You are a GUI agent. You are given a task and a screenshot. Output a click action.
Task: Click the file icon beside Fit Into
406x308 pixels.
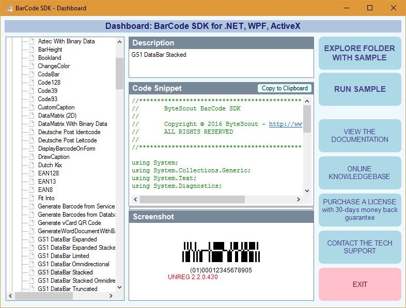click(x=32, y=198)
